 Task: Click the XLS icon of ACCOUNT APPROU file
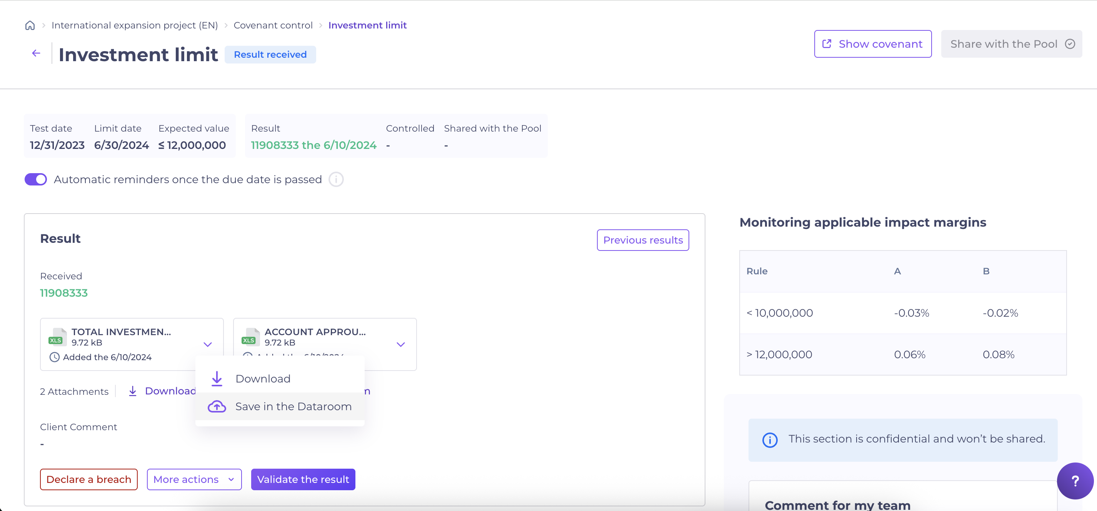point(250,337)
